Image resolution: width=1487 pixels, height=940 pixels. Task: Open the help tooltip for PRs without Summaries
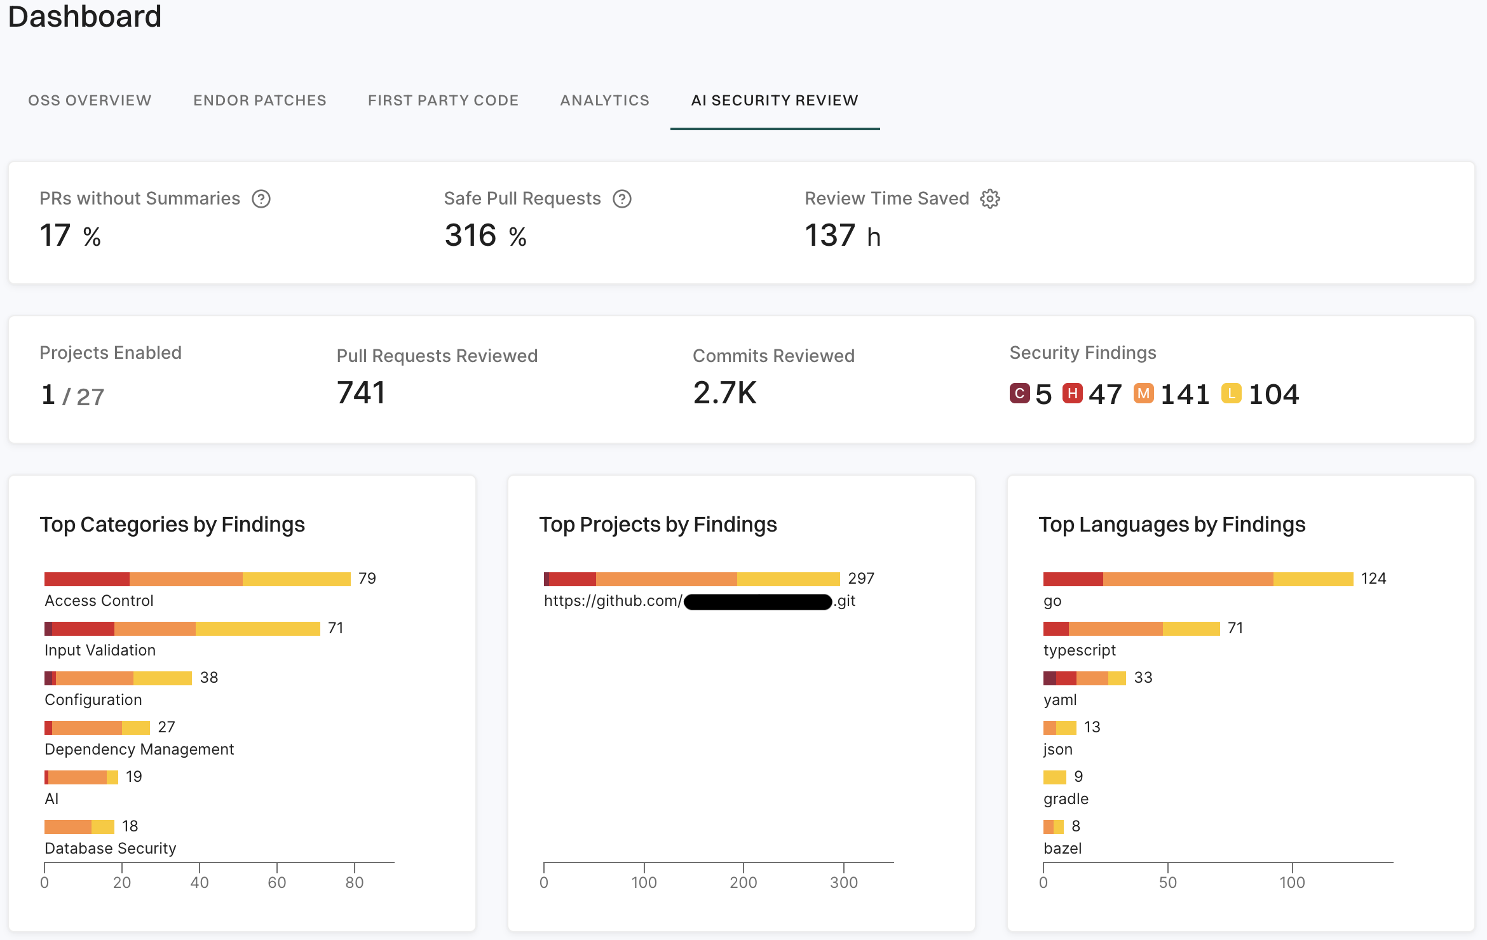[x=261, y=199]
